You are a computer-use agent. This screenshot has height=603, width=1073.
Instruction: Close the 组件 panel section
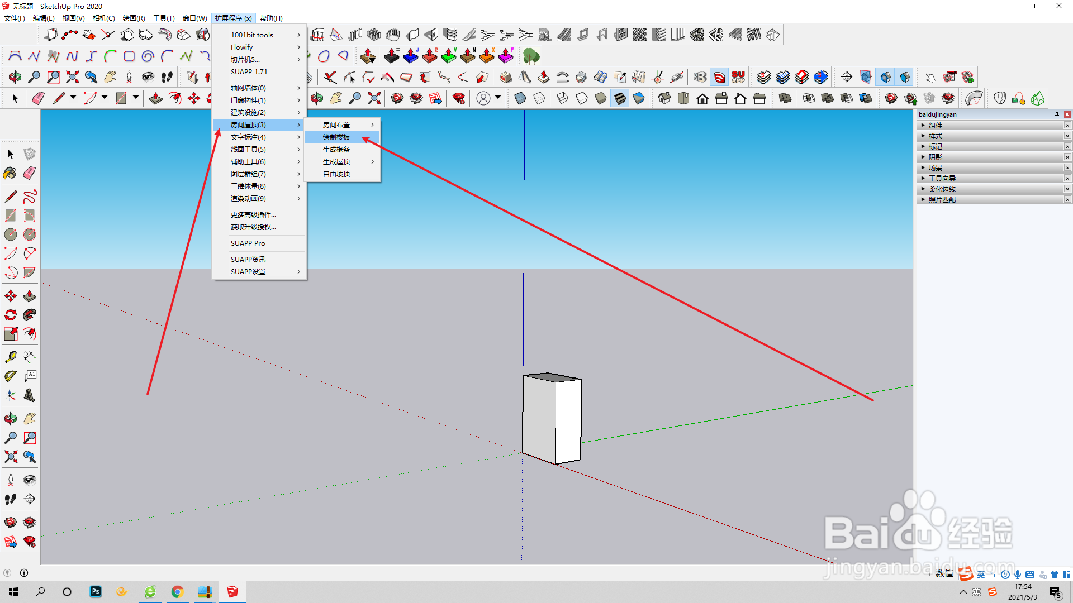click(x=1067, y=126)
